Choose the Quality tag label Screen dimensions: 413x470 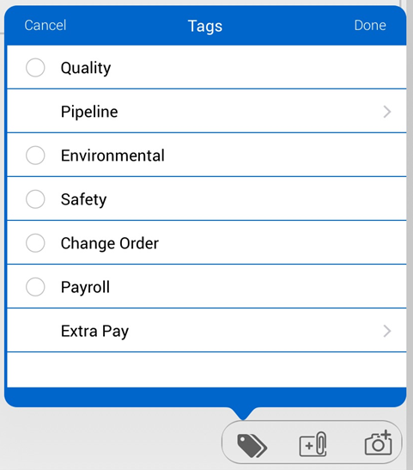(x=86, y=68)
